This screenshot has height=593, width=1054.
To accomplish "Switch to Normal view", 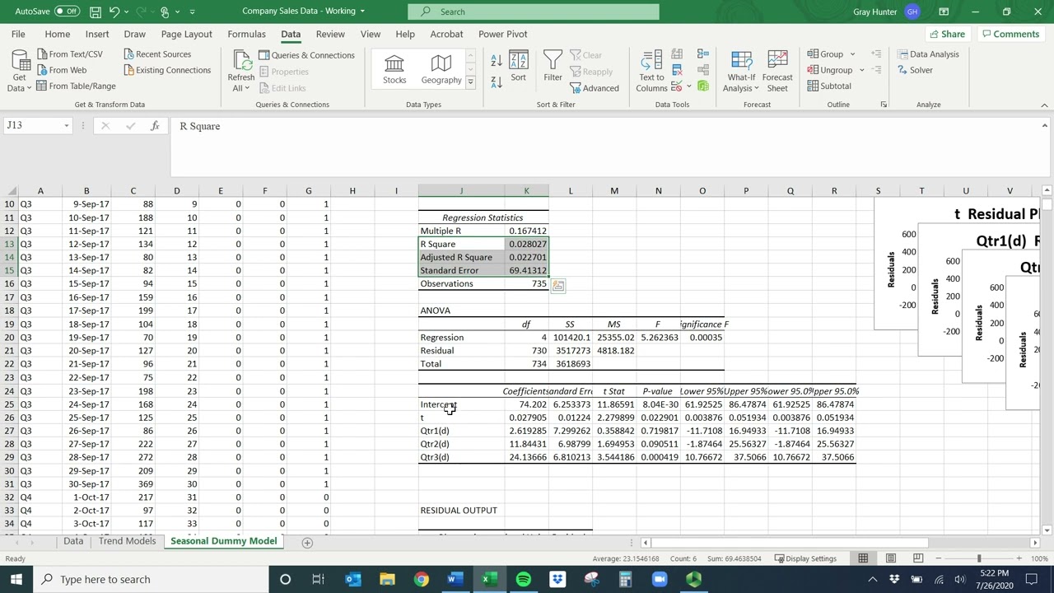I will tap(863, 558).
